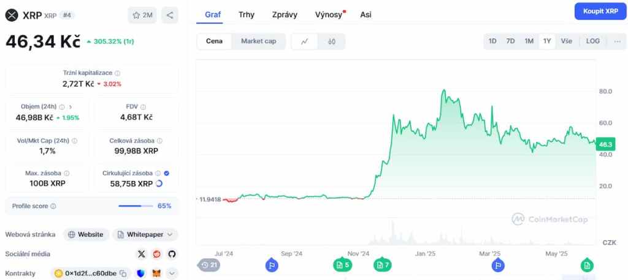The width and height of the screenshot is (628, 280).
Task: Open the chart's three-dot more options
Action: point(616,42)
